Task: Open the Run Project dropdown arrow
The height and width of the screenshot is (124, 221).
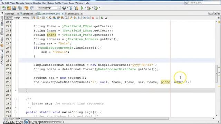Action: (x=85, y=8)
